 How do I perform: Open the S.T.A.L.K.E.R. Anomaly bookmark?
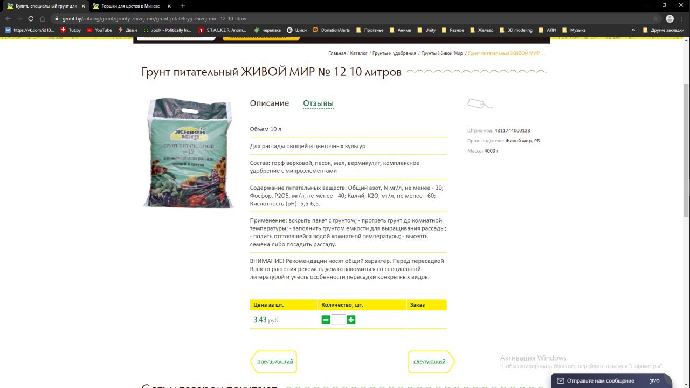[223, 30]
